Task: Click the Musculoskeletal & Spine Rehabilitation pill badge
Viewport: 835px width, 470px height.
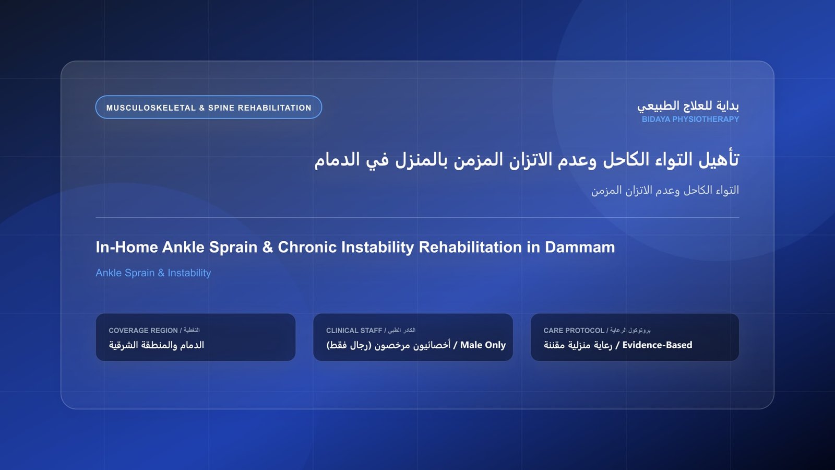Action: 209,107
